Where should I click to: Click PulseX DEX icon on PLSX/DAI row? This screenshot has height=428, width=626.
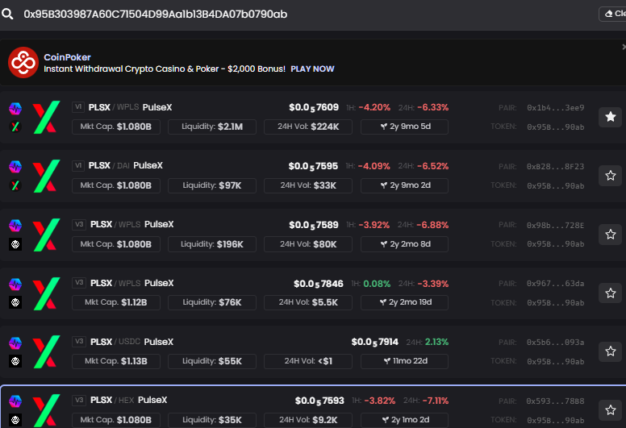click(15, 185)
